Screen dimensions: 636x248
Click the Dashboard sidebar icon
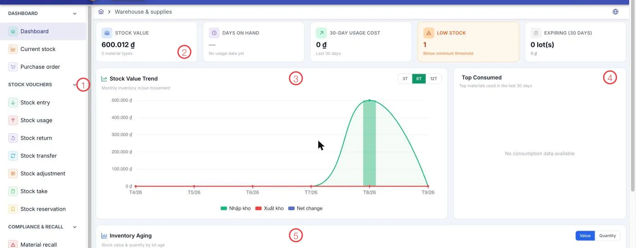pyautogui.click(x=13, y=31)
